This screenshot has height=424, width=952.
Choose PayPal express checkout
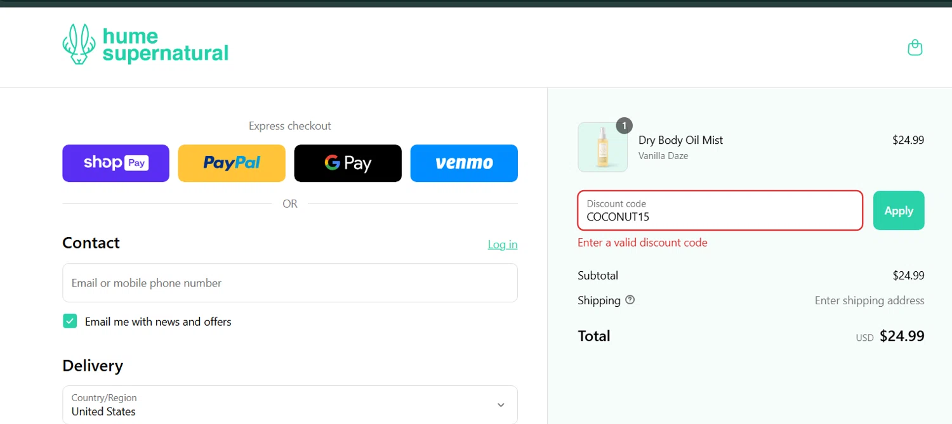(232, 164)
